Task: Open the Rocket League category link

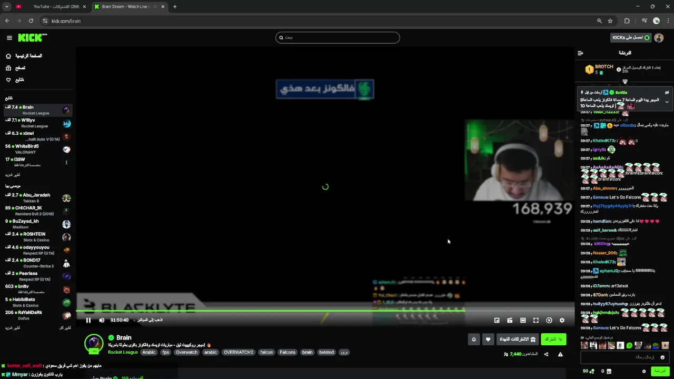Action: pyautogui.click(x=123, y=352)
